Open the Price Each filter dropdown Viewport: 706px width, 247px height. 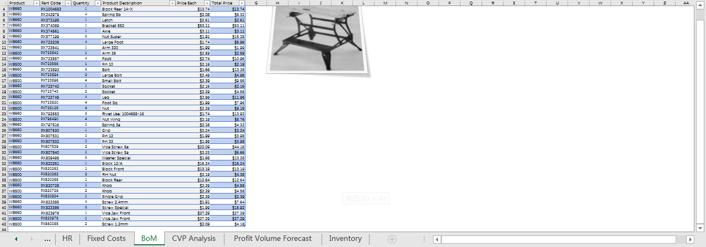[207, 3]
